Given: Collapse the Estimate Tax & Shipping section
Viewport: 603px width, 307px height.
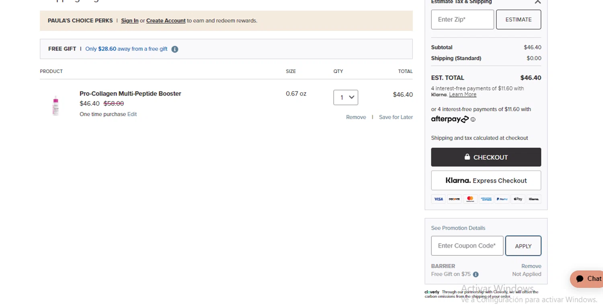Looking at the screenshot, I should [537, 2].
